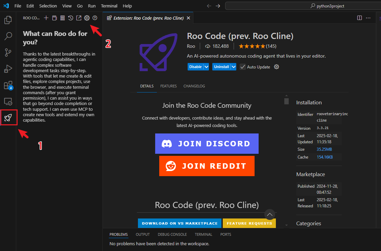Switch to the Details tab
Viewport: 381px width, 251px height.
click(147, 86)
